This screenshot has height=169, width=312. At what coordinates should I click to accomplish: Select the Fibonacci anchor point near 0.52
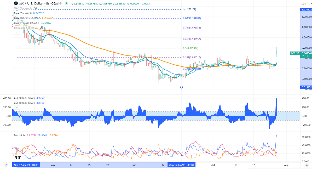[x=182, y=87]
